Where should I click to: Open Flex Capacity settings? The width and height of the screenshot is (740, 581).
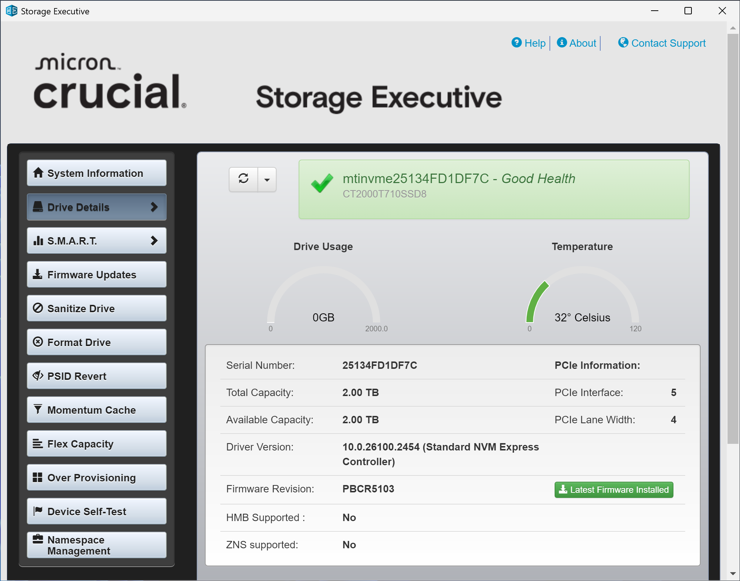click(97, 443)
